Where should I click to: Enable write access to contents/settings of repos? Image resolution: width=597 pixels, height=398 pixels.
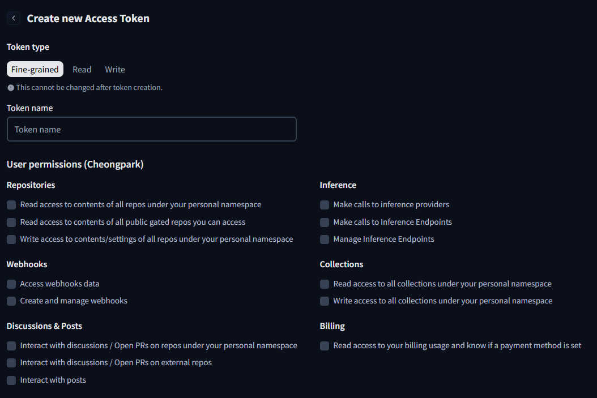click(x=11, y=239)
